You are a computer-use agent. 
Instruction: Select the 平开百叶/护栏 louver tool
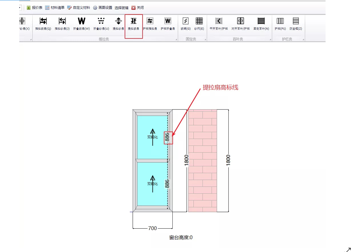(x=219, y=24)
